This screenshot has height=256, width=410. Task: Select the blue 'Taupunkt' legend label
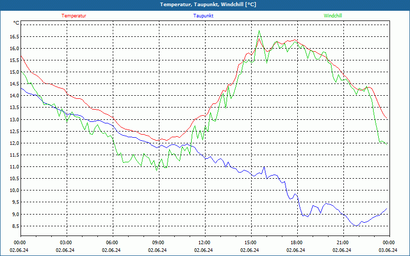click(203, 16)
